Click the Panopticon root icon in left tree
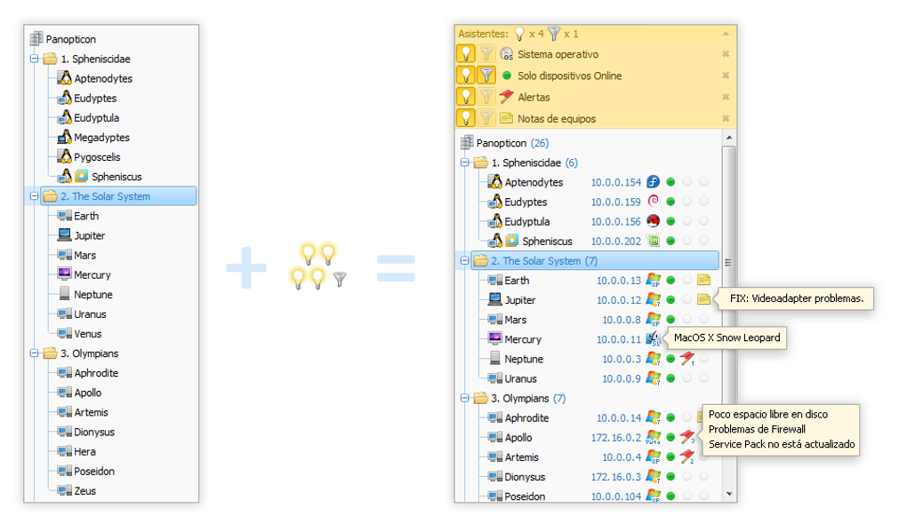The width and height of the screenshot is (907, 532). (x=36, y=39)
